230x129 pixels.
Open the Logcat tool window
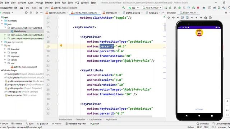pos(43,124)
